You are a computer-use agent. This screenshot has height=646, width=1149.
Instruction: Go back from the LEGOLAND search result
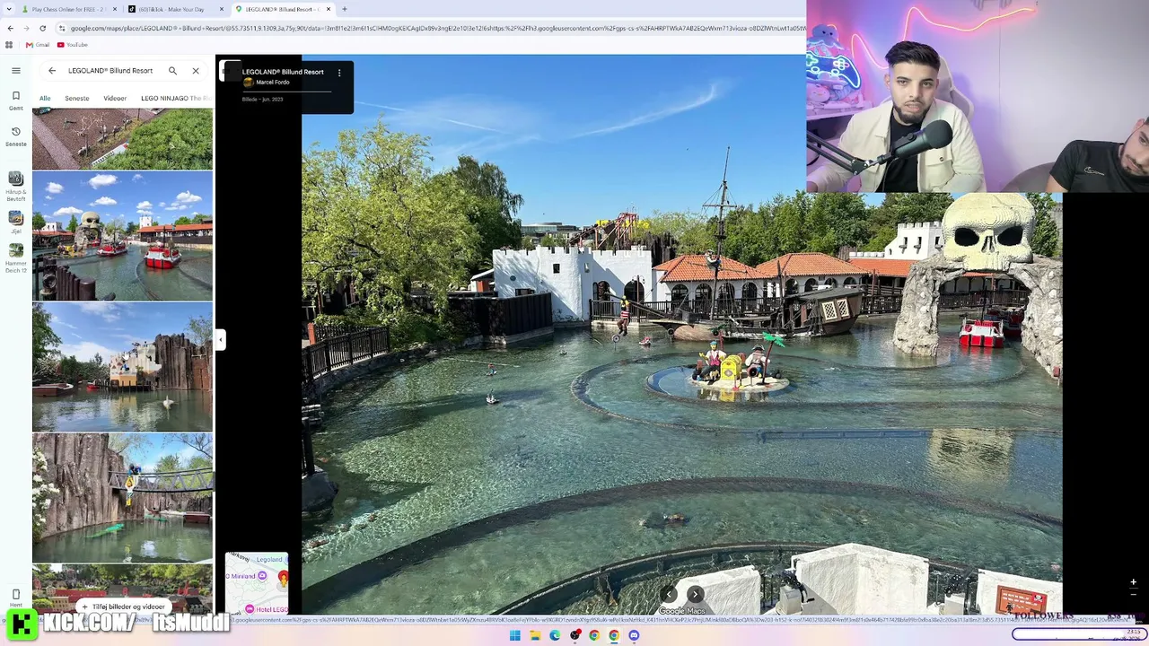click(52, 70)
